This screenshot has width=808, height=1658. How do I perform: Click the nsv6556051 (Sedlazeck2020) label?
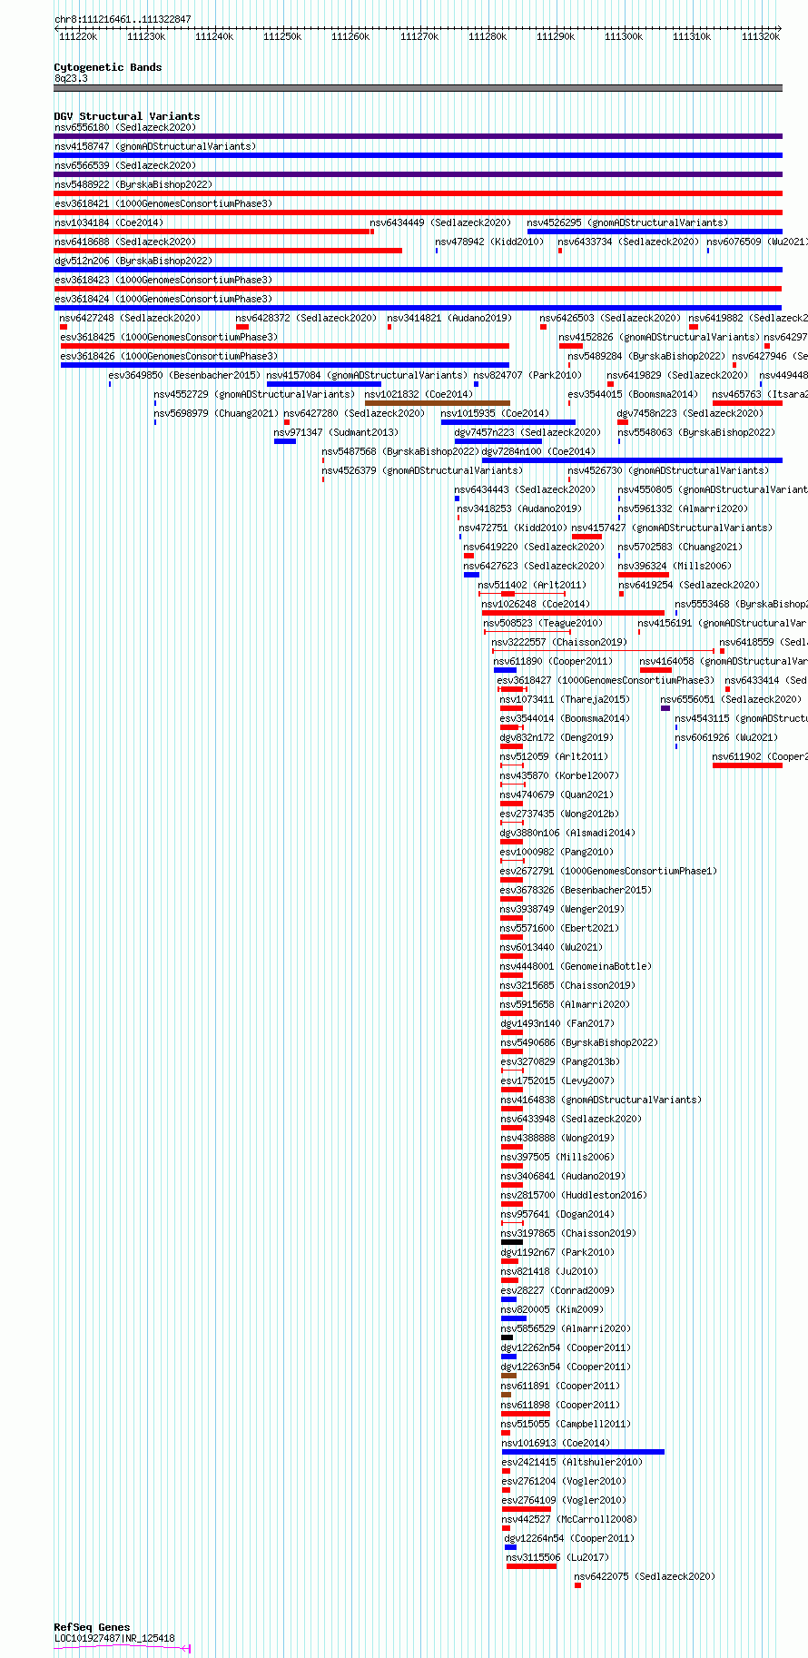click(x=731, y=699)
